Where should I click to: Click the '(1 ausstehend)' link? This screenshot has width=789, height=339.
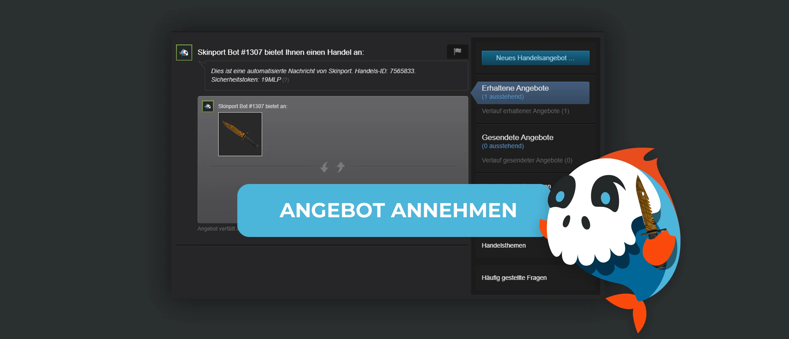coord(502,97)
